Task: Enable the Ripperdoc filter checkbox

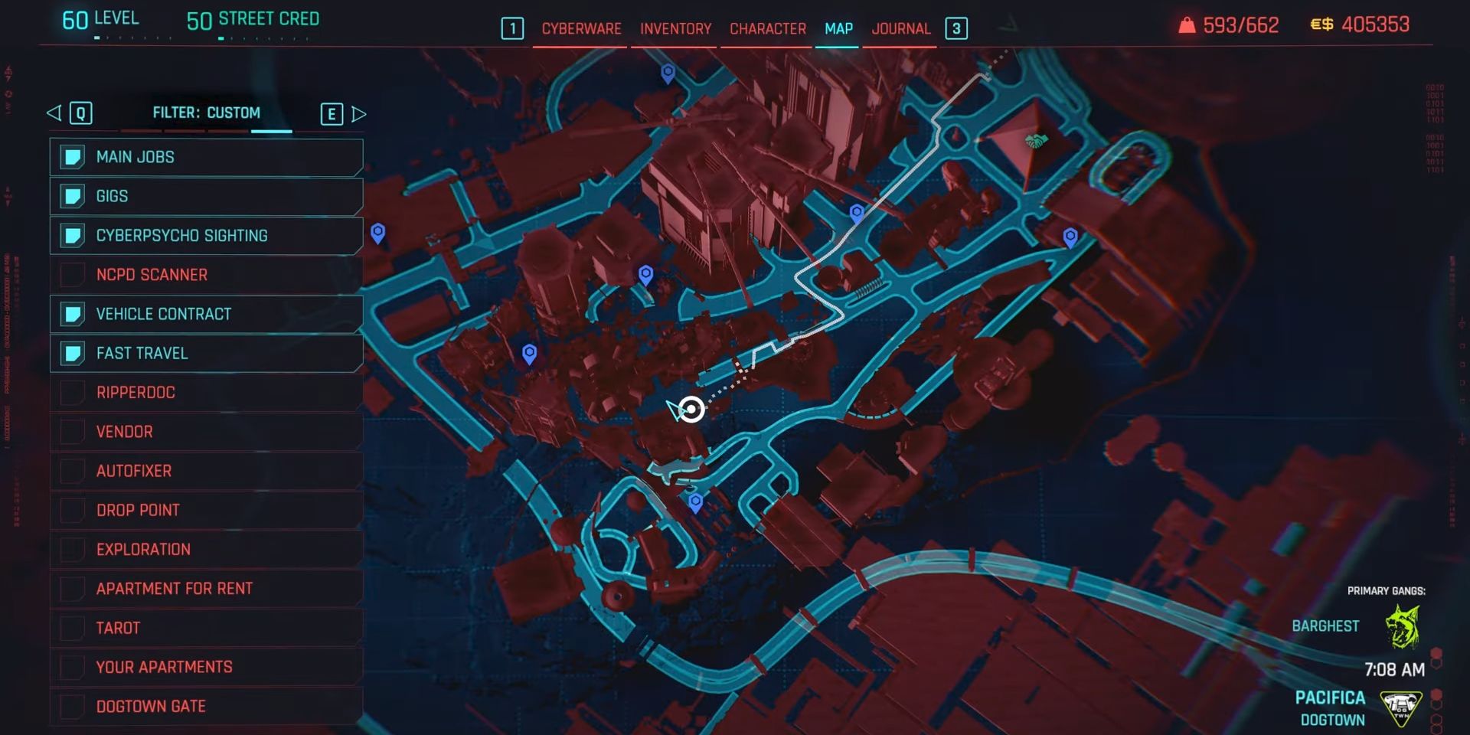Action: click(x=73, y=392)
